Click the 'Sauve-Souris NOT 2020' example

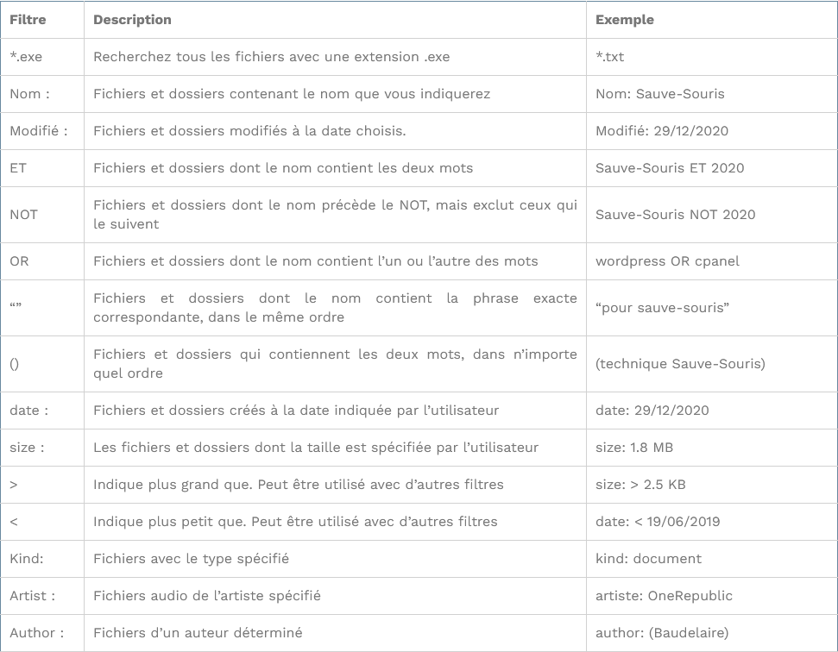pyautogui.click(x=675, y=215)
